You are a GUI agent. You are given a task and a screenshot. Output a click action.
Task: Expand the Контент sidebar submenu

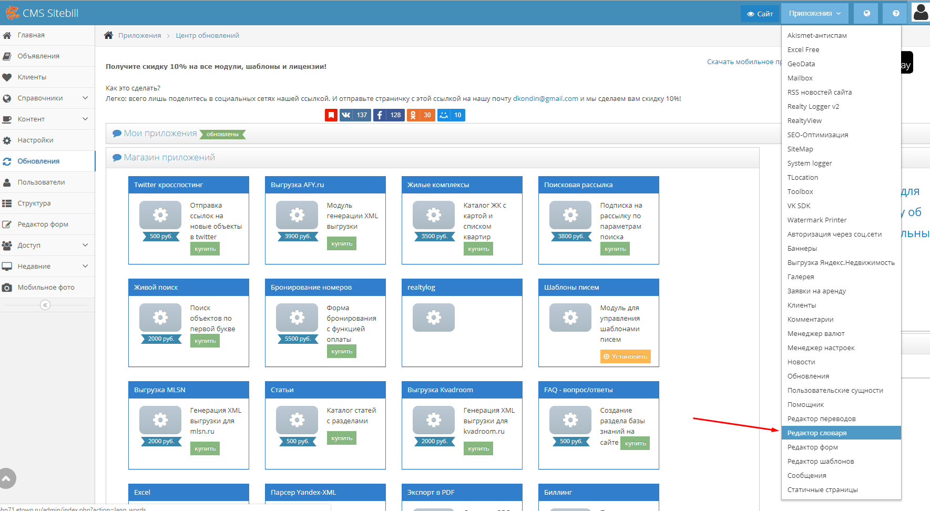[x=85, y=119]
